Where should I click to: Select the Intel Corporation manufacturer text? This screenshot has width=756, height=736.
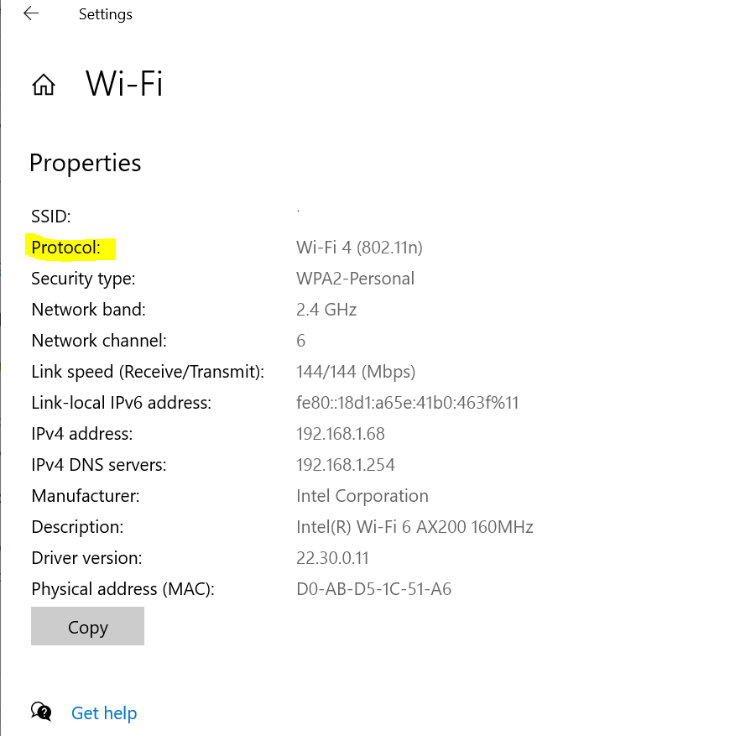tap(362, 496)
